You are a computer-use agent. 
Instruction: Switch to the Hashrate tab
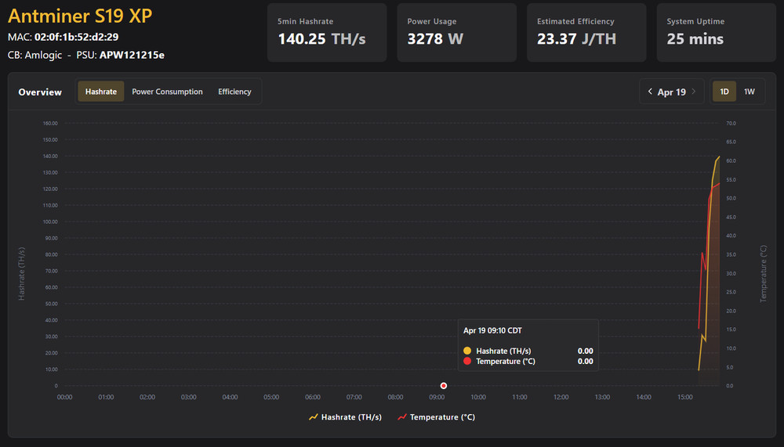(x=101, y=92)
